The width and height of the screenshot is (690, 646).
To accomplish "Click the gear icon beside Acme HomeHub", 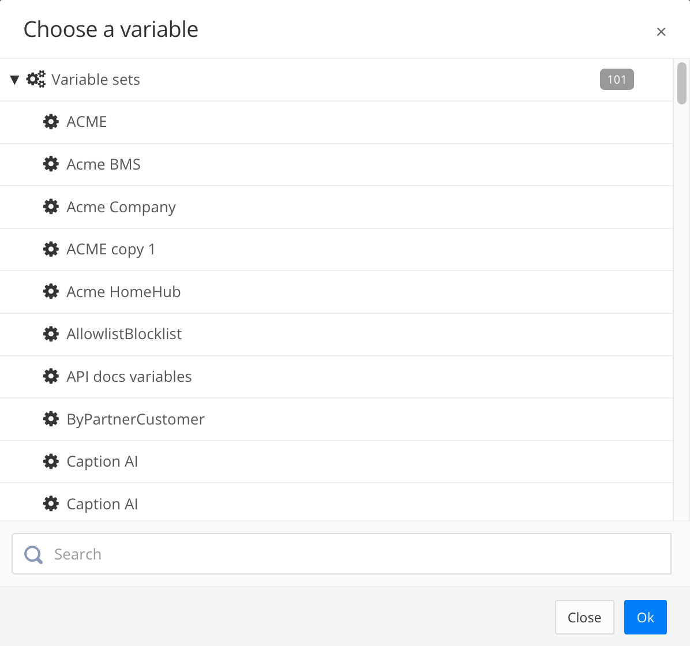I will click(x=51, y=292).
